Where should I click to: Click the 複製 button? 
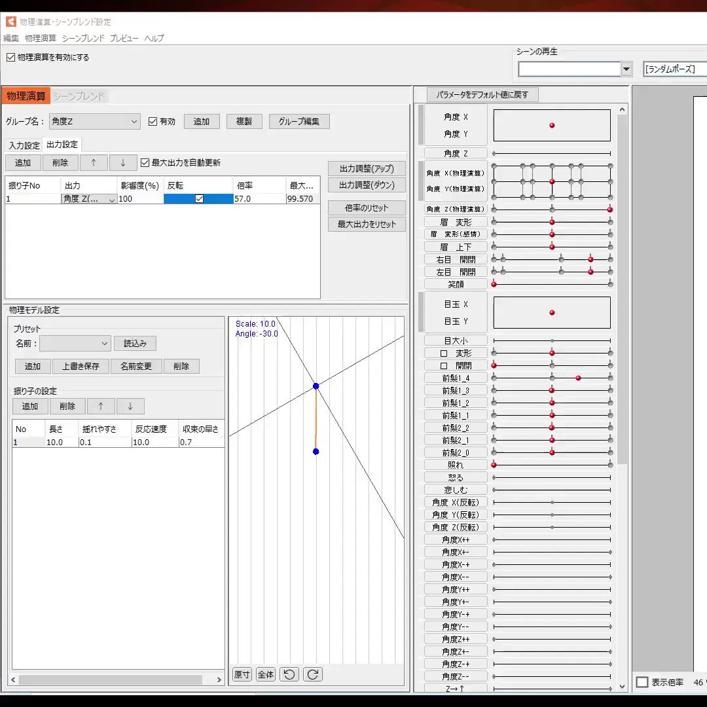[x=244, y=121]
